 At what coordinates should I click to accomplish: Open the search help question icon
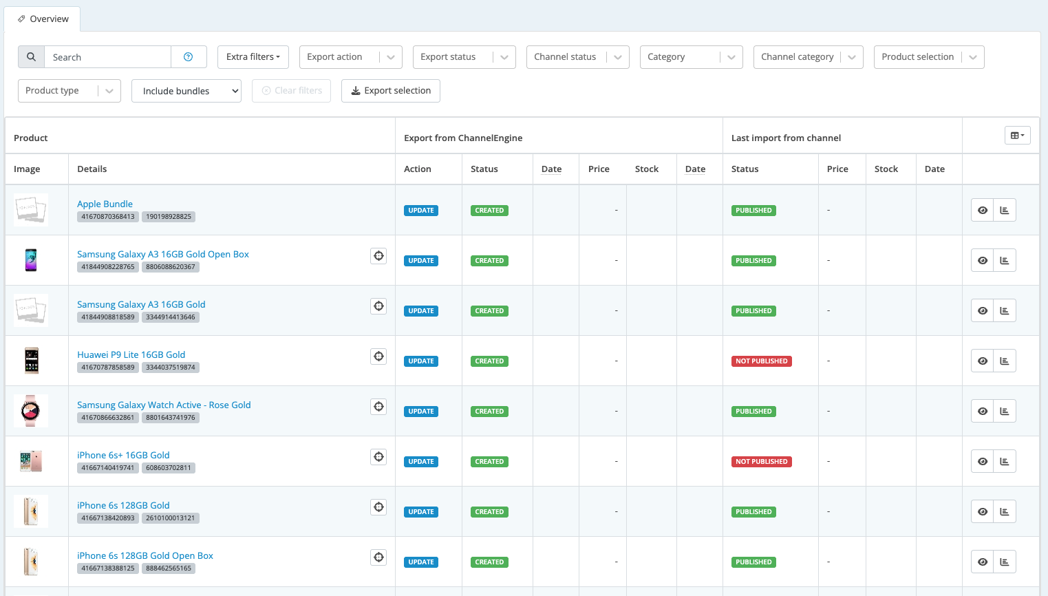[188, 57]
